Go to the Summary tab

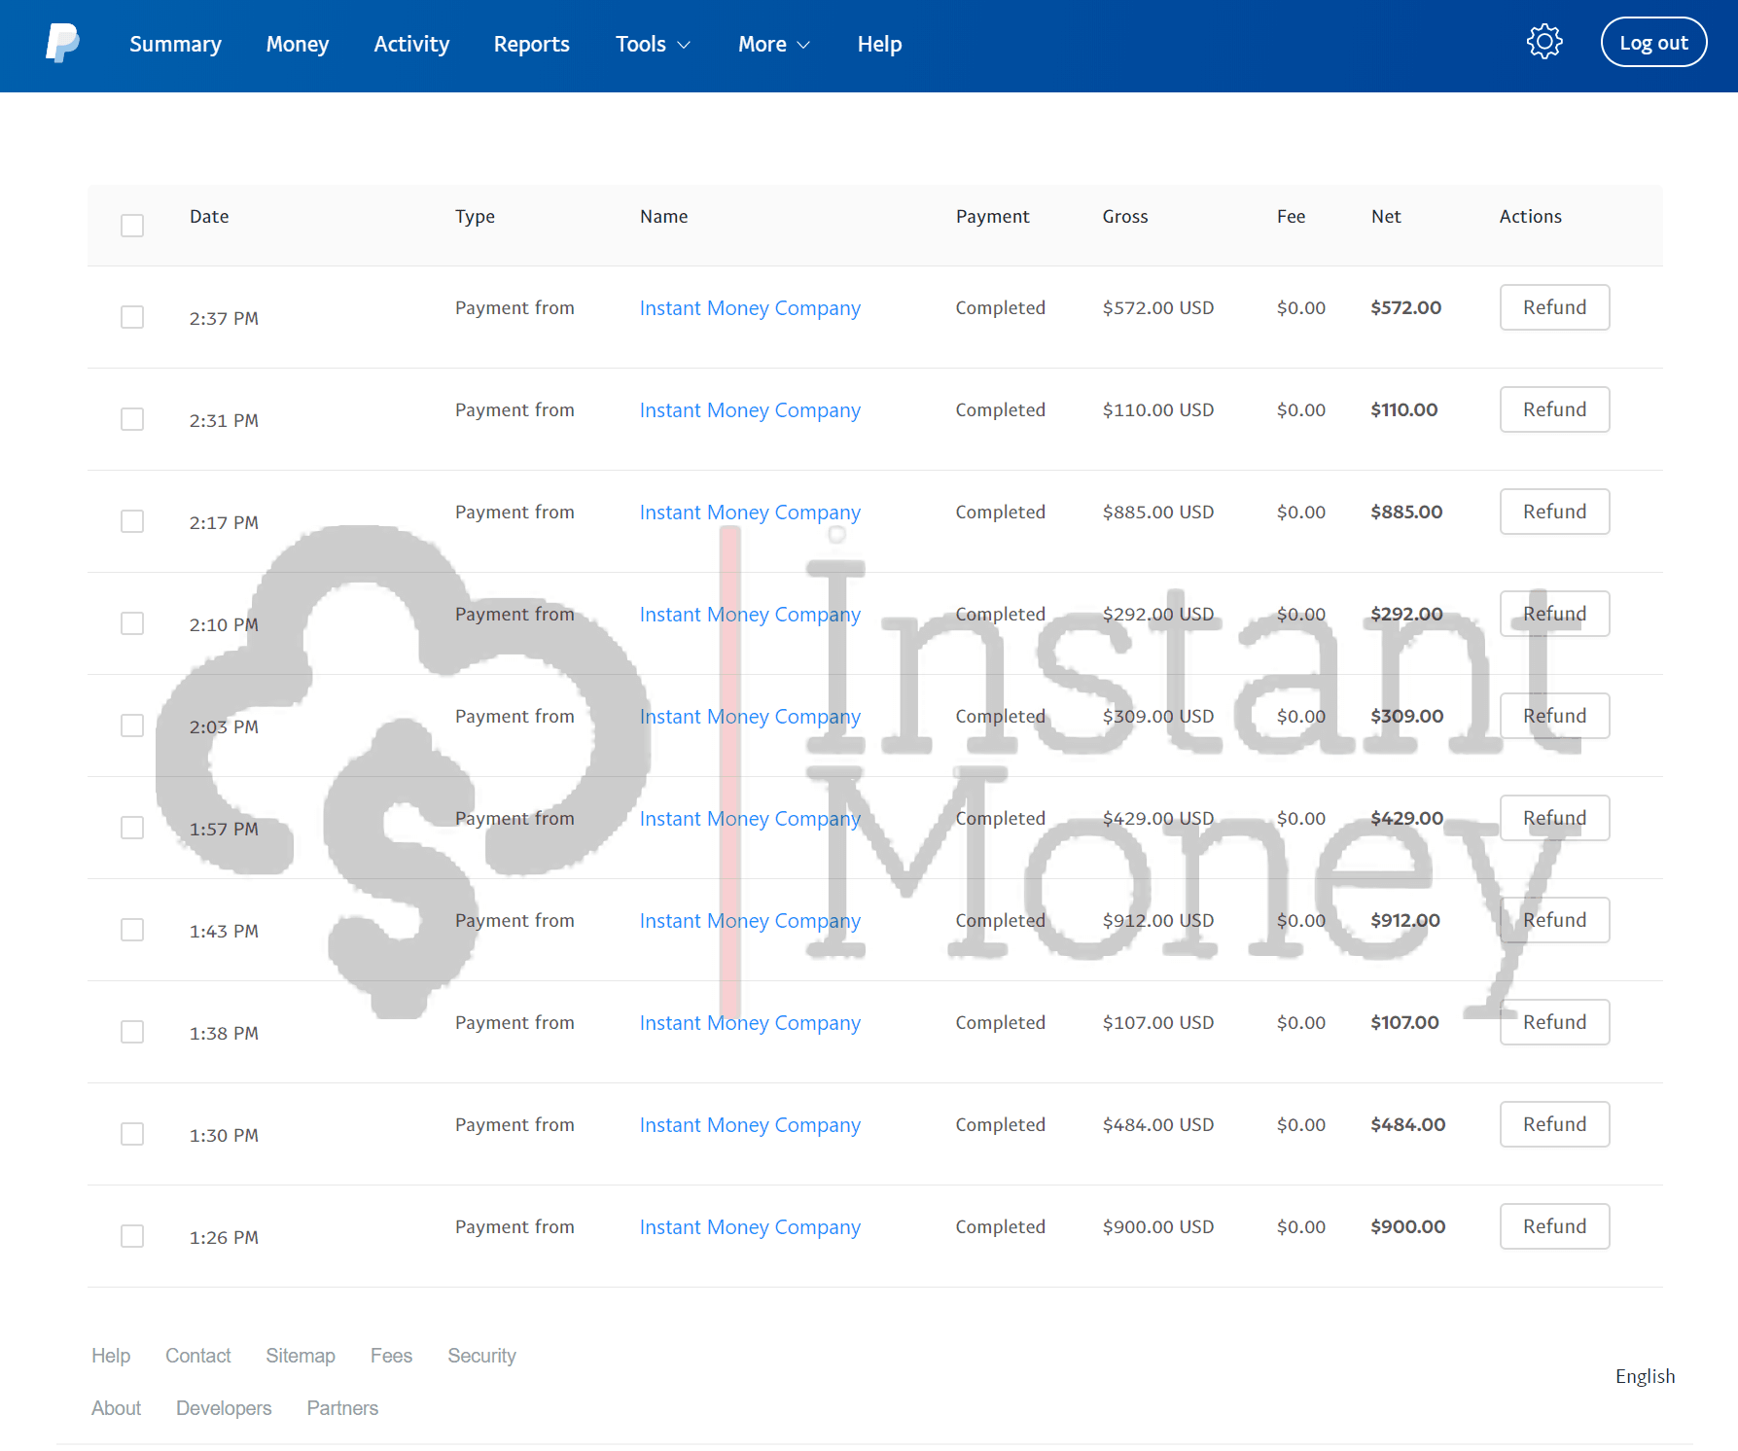[175, 44]
